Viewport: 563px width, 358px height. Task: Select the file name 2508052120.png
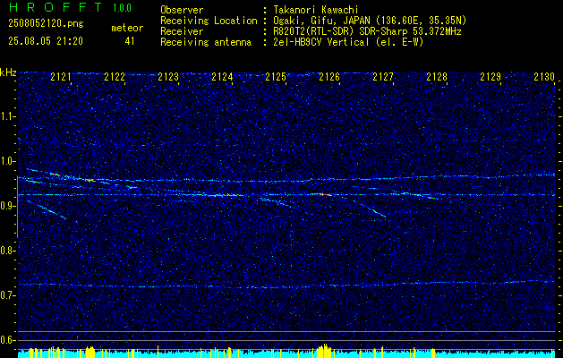(46, 24)
